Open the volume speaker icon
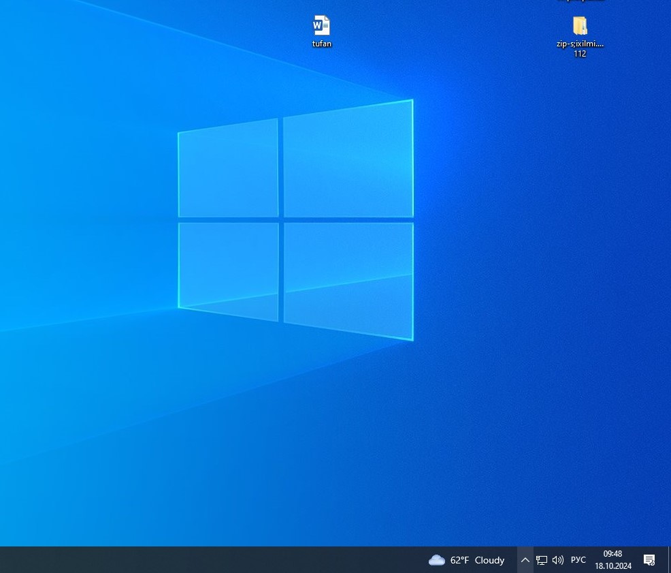 pyautogui.click(x=557, y=560)
